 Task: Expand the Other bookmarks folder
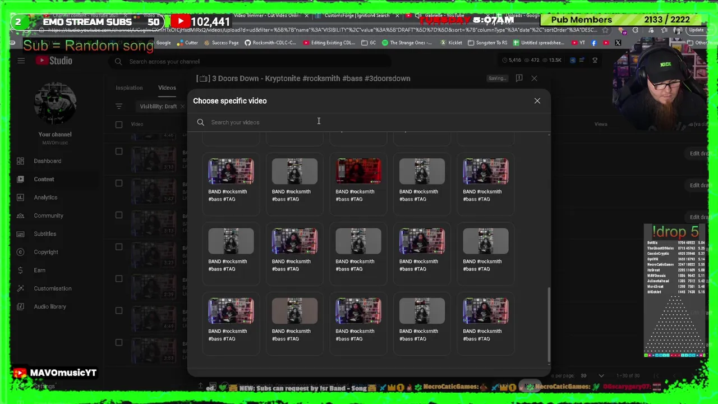tap(698, 43)
